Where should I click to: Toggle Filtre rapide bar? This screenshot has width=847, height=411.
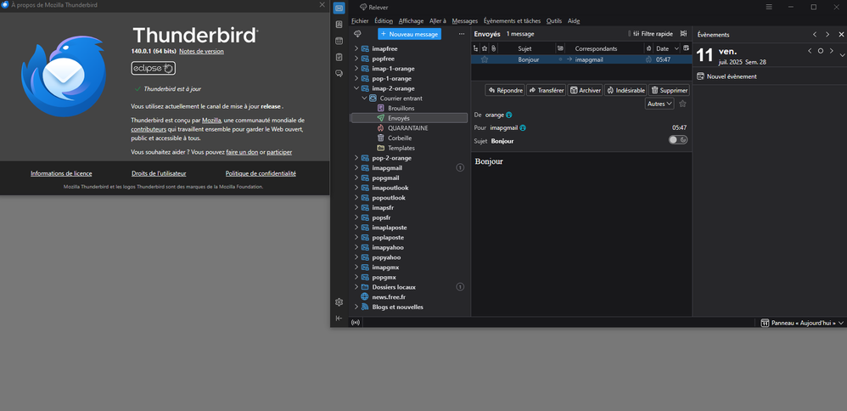point(653,34)
